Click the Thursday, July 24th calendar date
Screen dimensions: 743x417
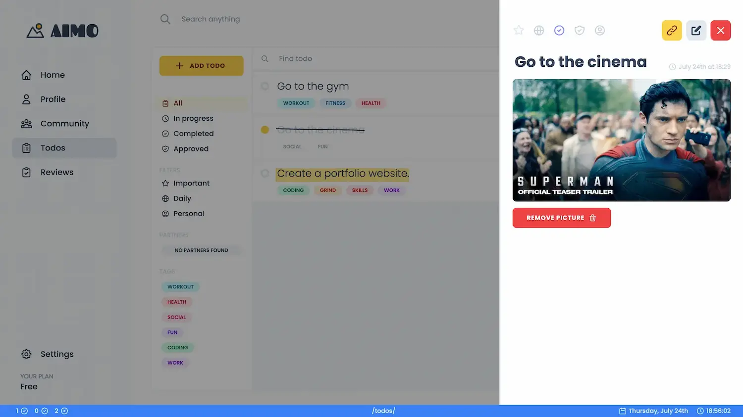(x=653, y=411)
